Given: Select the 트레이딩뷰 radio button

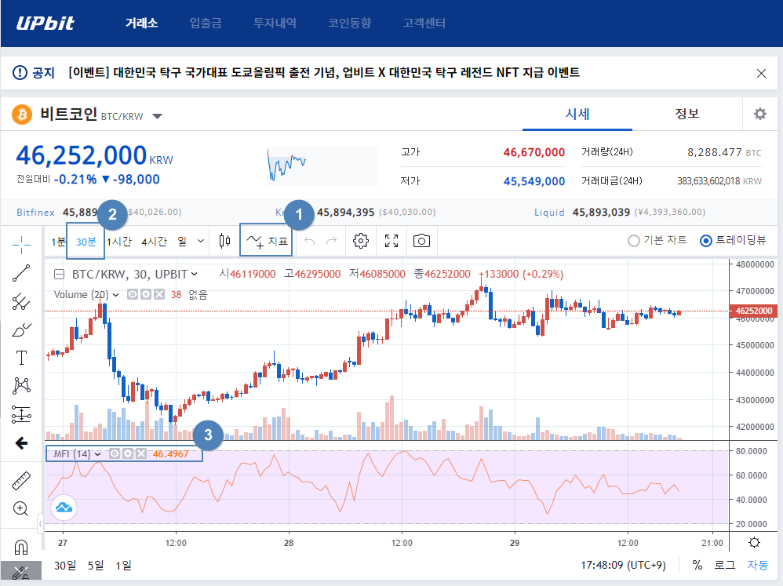Looking at the screenshot, I should coord(705,241).
